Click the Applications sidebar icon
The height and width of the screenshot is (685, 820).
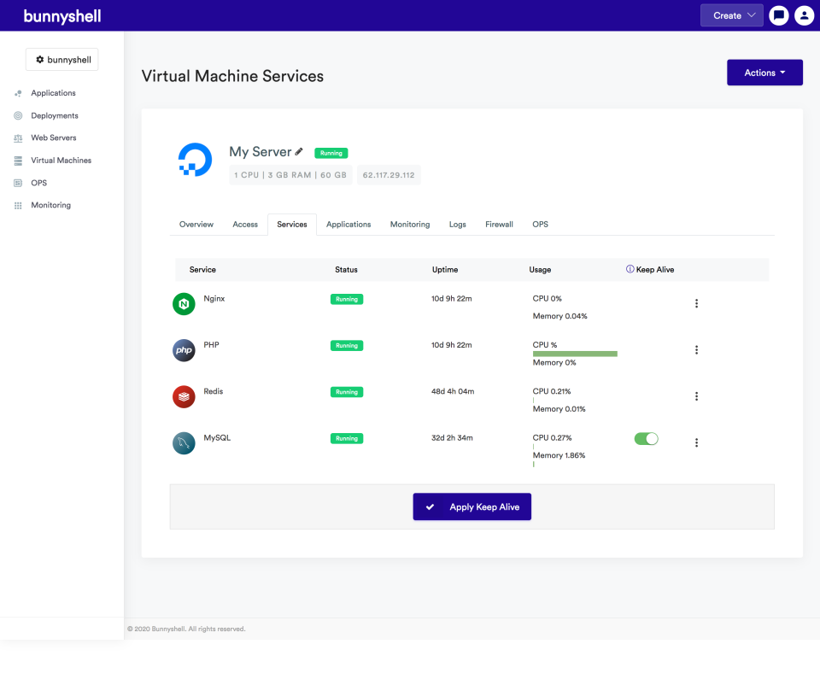pyautogui.click(x=18, y=93)
